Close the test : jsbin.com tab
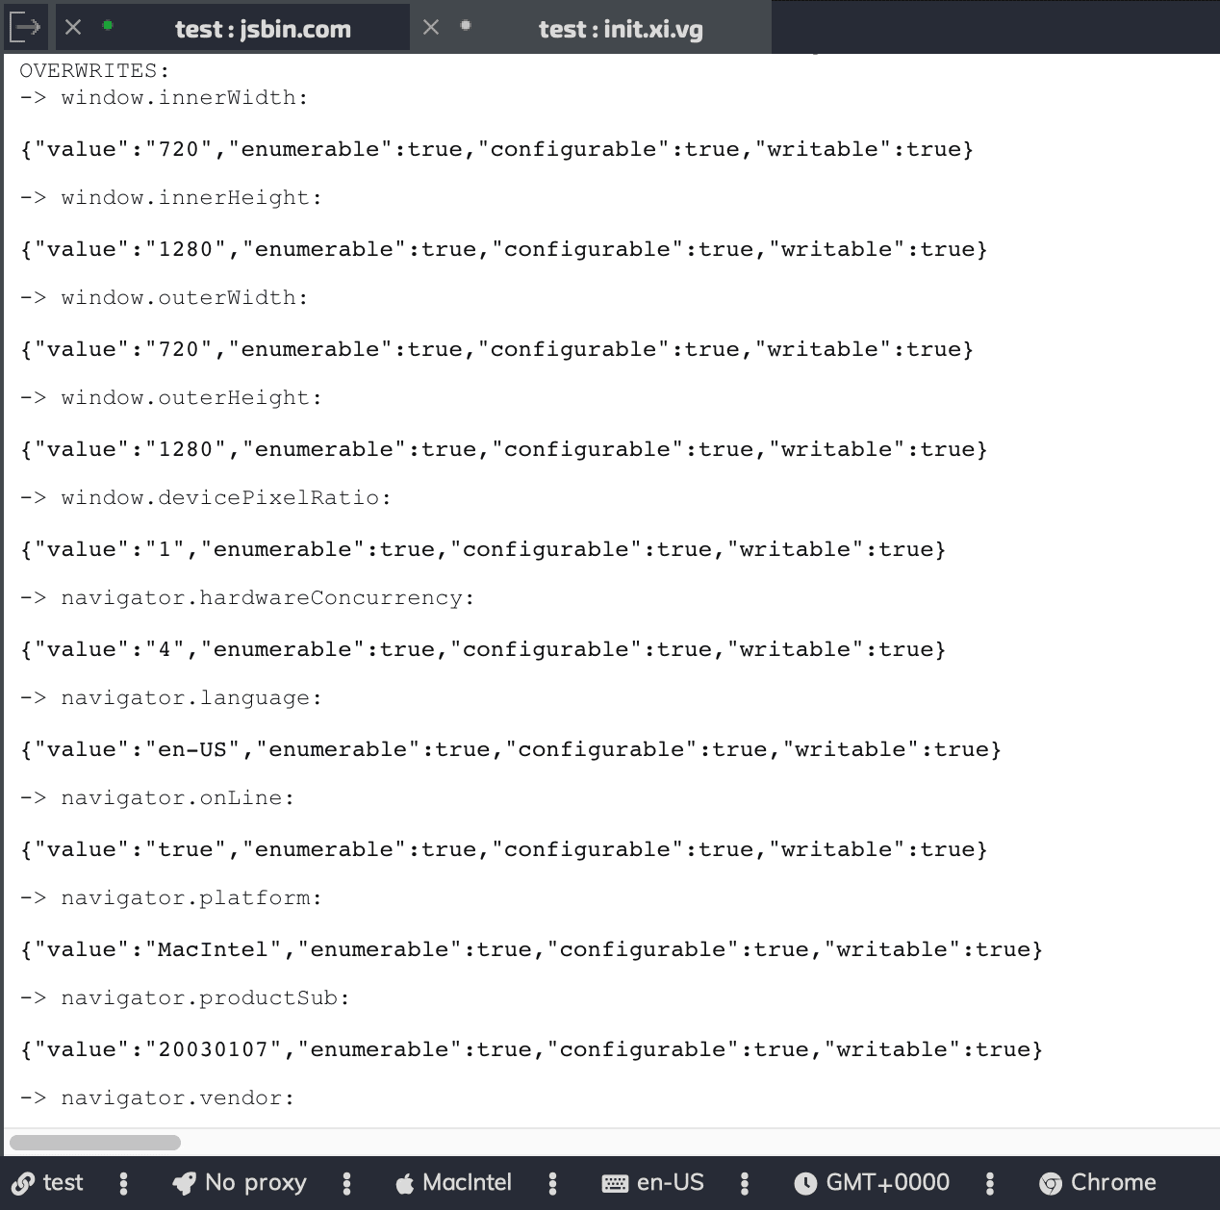Viewport: 1220px width, 1210px height. pyautogui.click(x=73, y=28)
